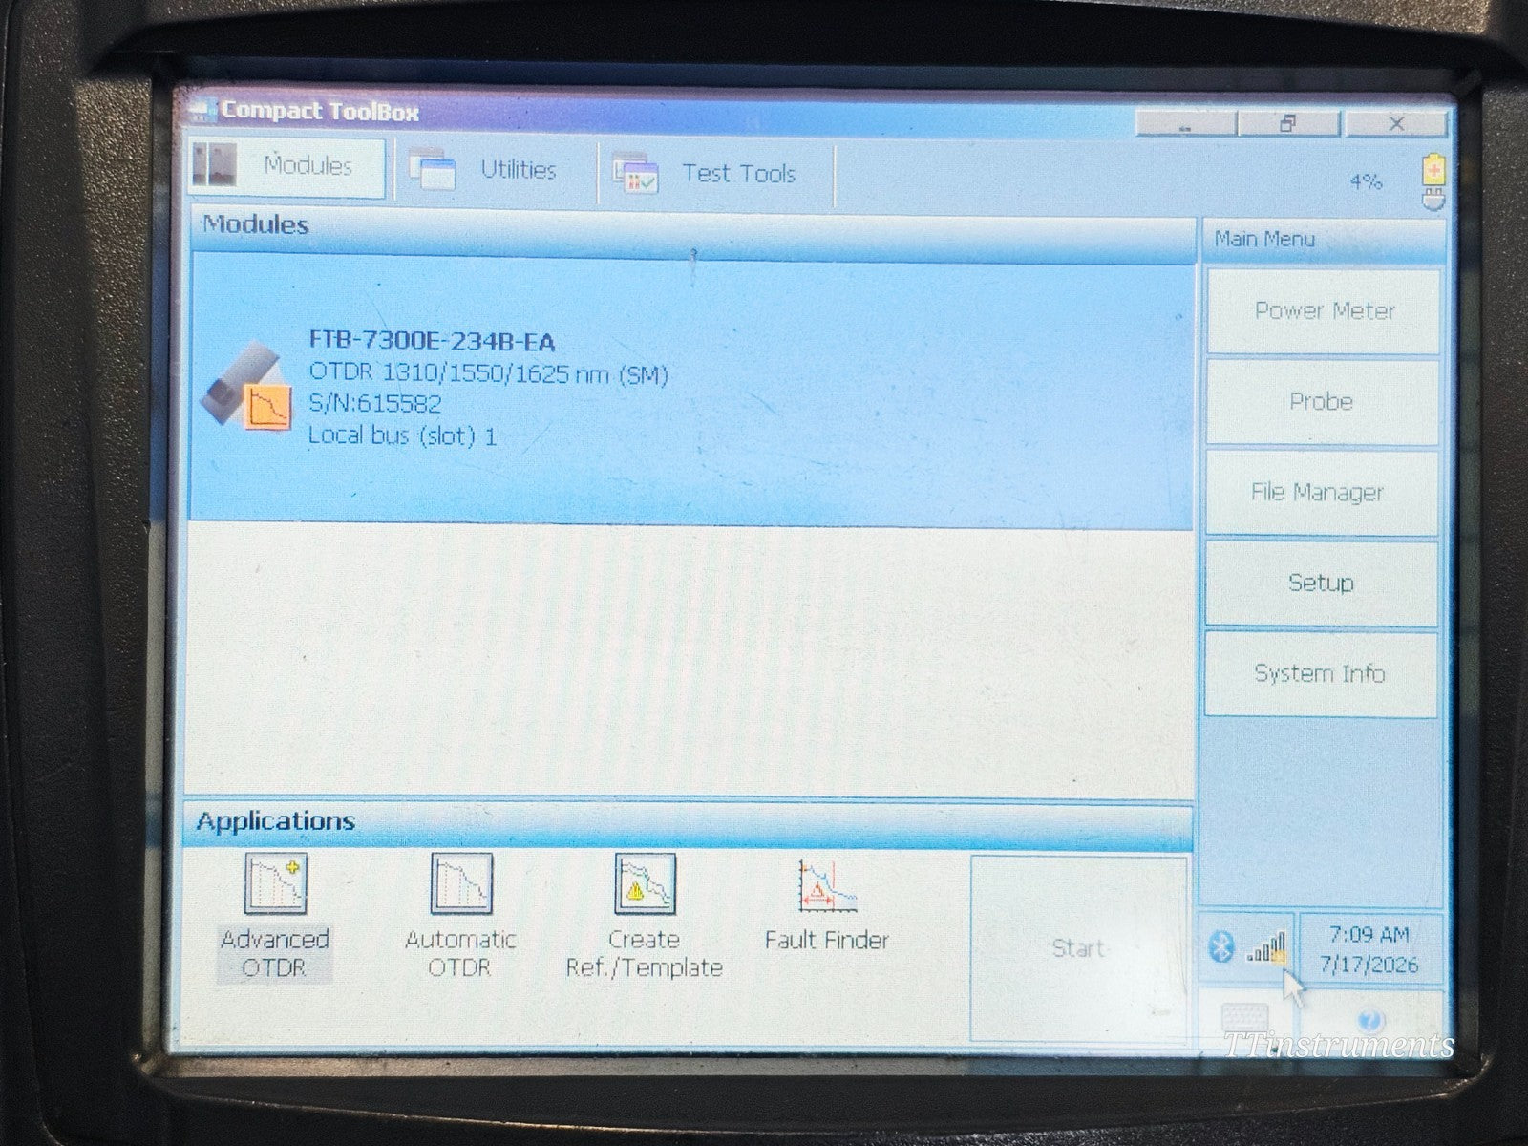Click the Start button
Image resolution: width=1528 pixels, height=1146 pixels.
pyautogui.click(x=1079, y=948)
